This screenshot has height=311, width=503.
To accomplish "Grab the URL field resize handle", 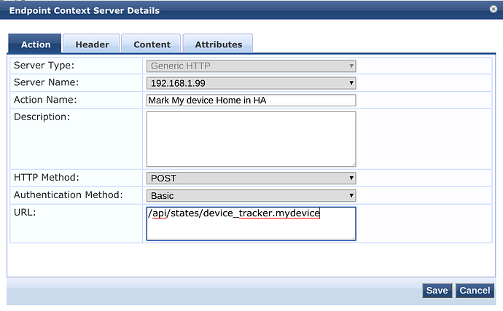I will (353, 237).
